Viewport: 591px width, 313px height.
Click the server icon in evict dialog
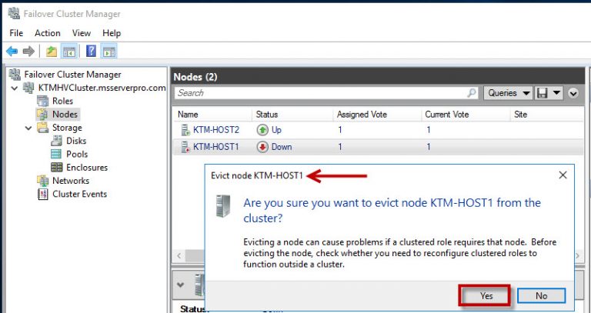[222, 206]
